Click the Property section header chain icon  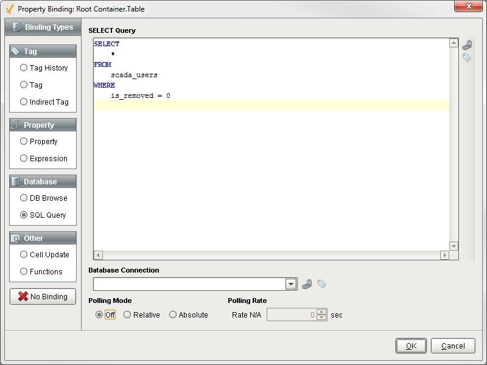tap(15, 124)
